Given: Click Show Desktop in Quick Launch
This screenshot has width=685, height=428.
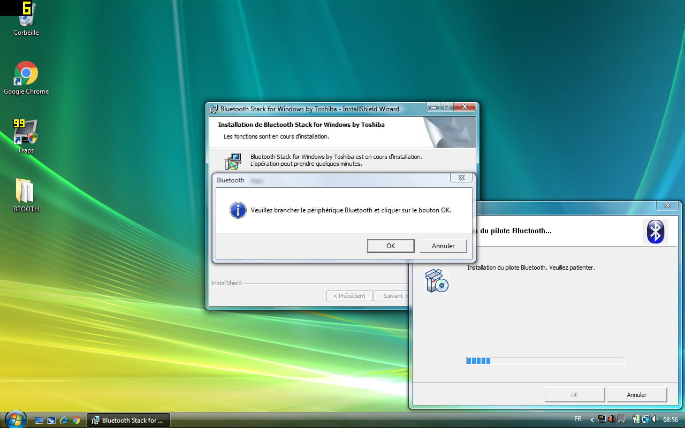Looking at the screenshot, I should [39, 420].
